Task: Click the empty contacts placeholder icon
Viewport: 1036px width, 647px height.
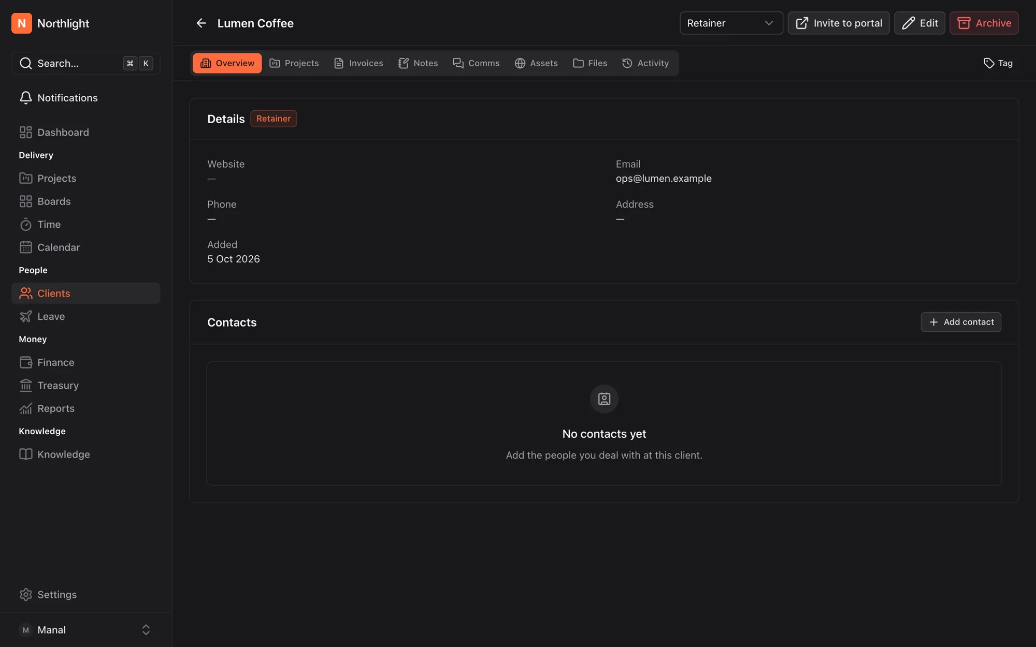Action: pos(604,399)
